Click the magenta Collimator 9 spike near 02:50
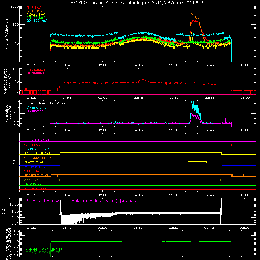The width and height of the screenshot is (260, 260). [x=225, y=120]
